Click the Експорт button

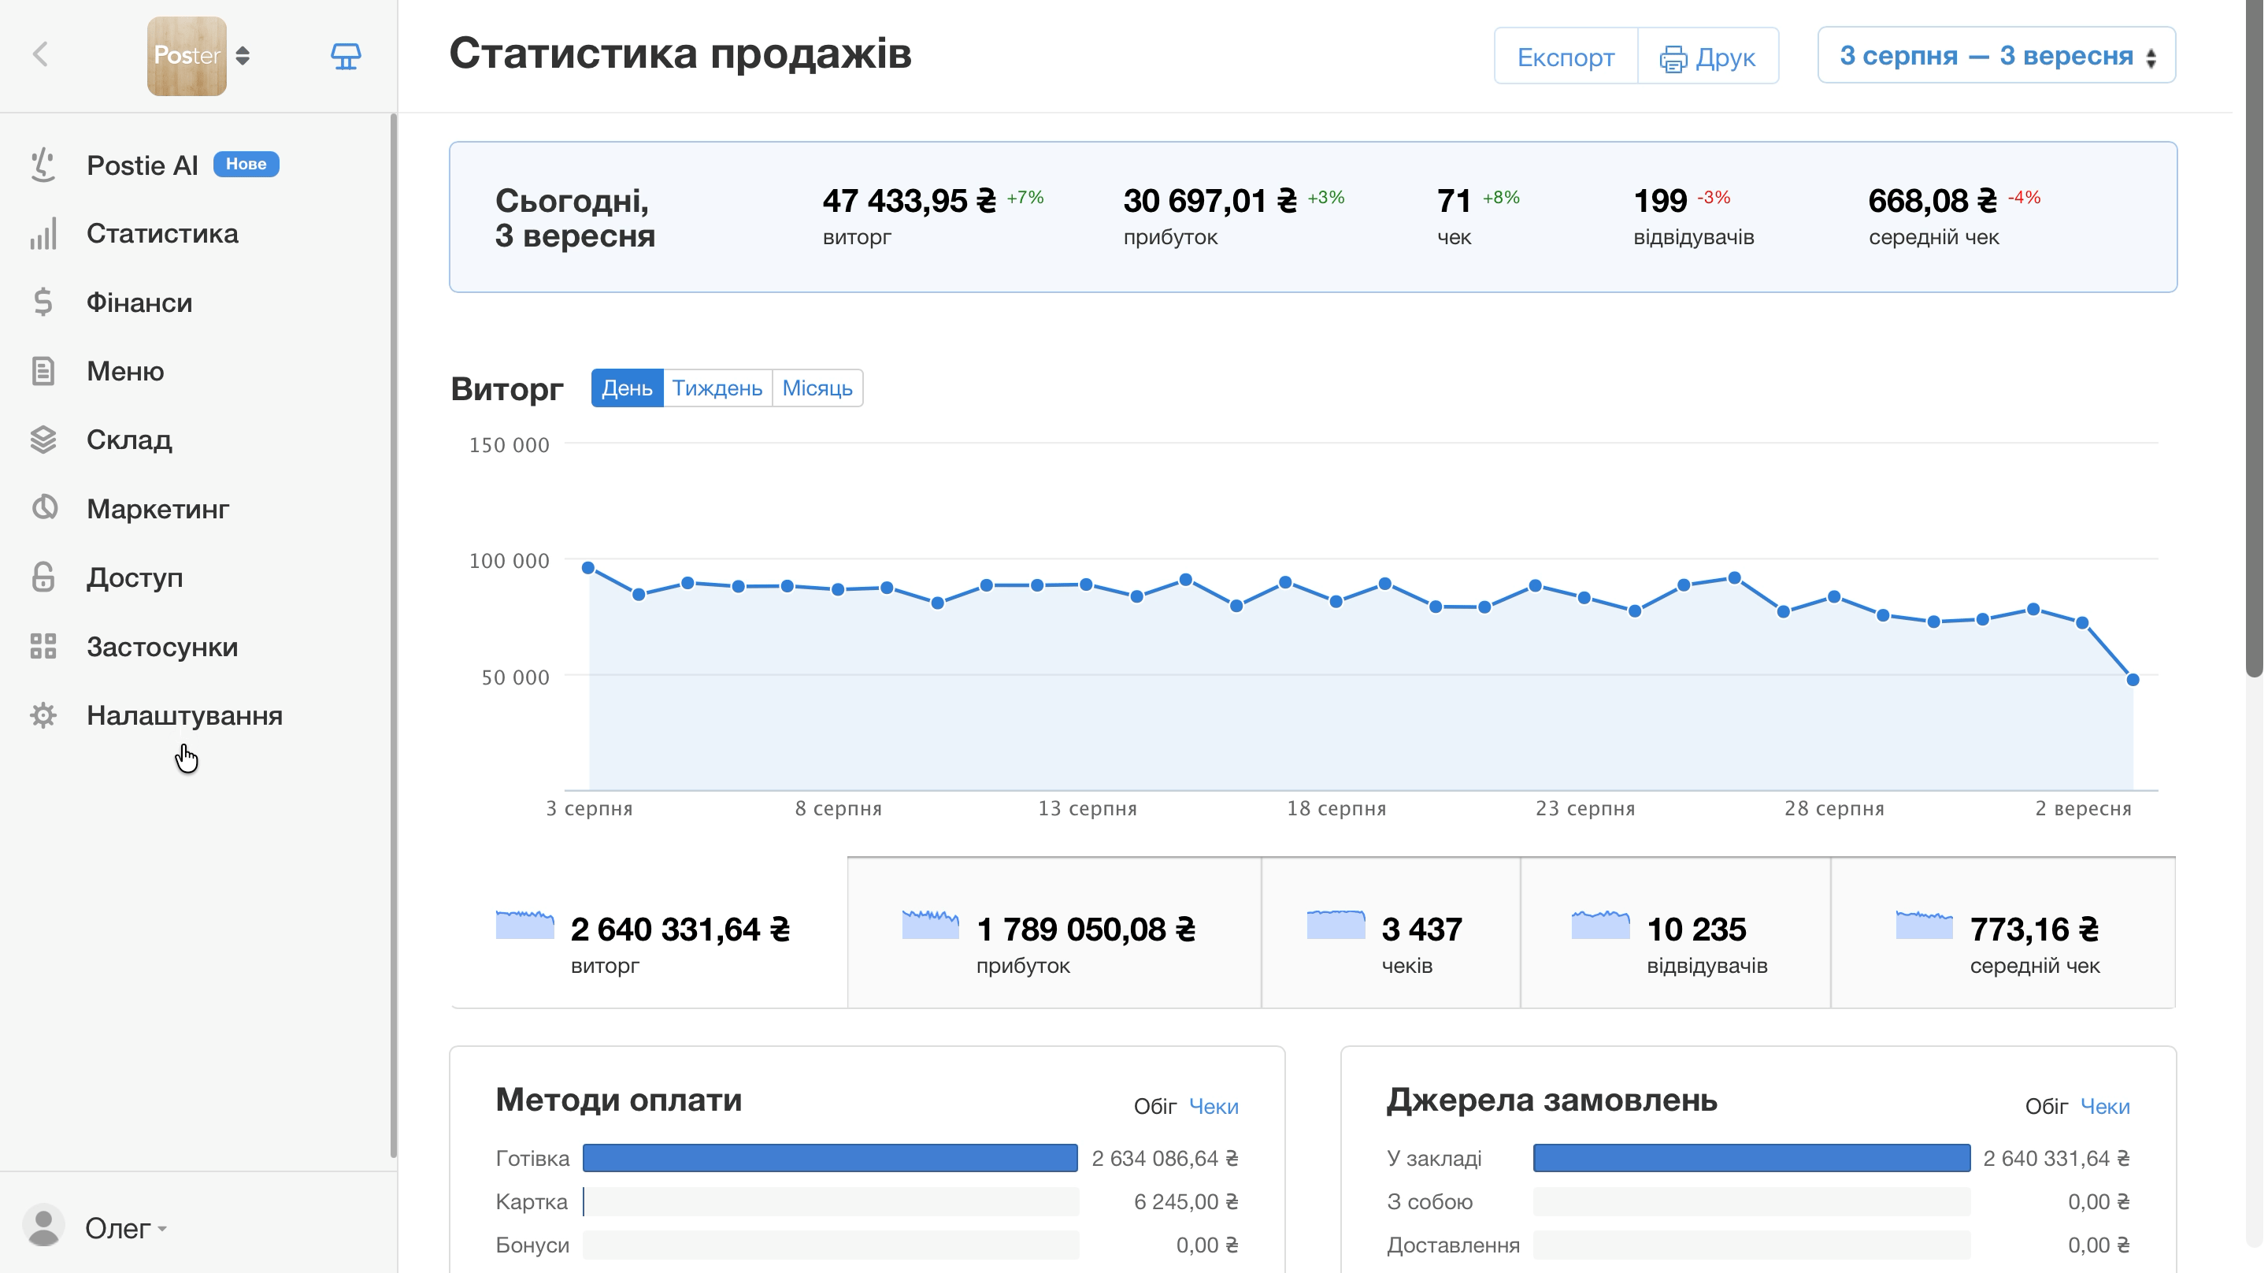[x=1566, y=57]
